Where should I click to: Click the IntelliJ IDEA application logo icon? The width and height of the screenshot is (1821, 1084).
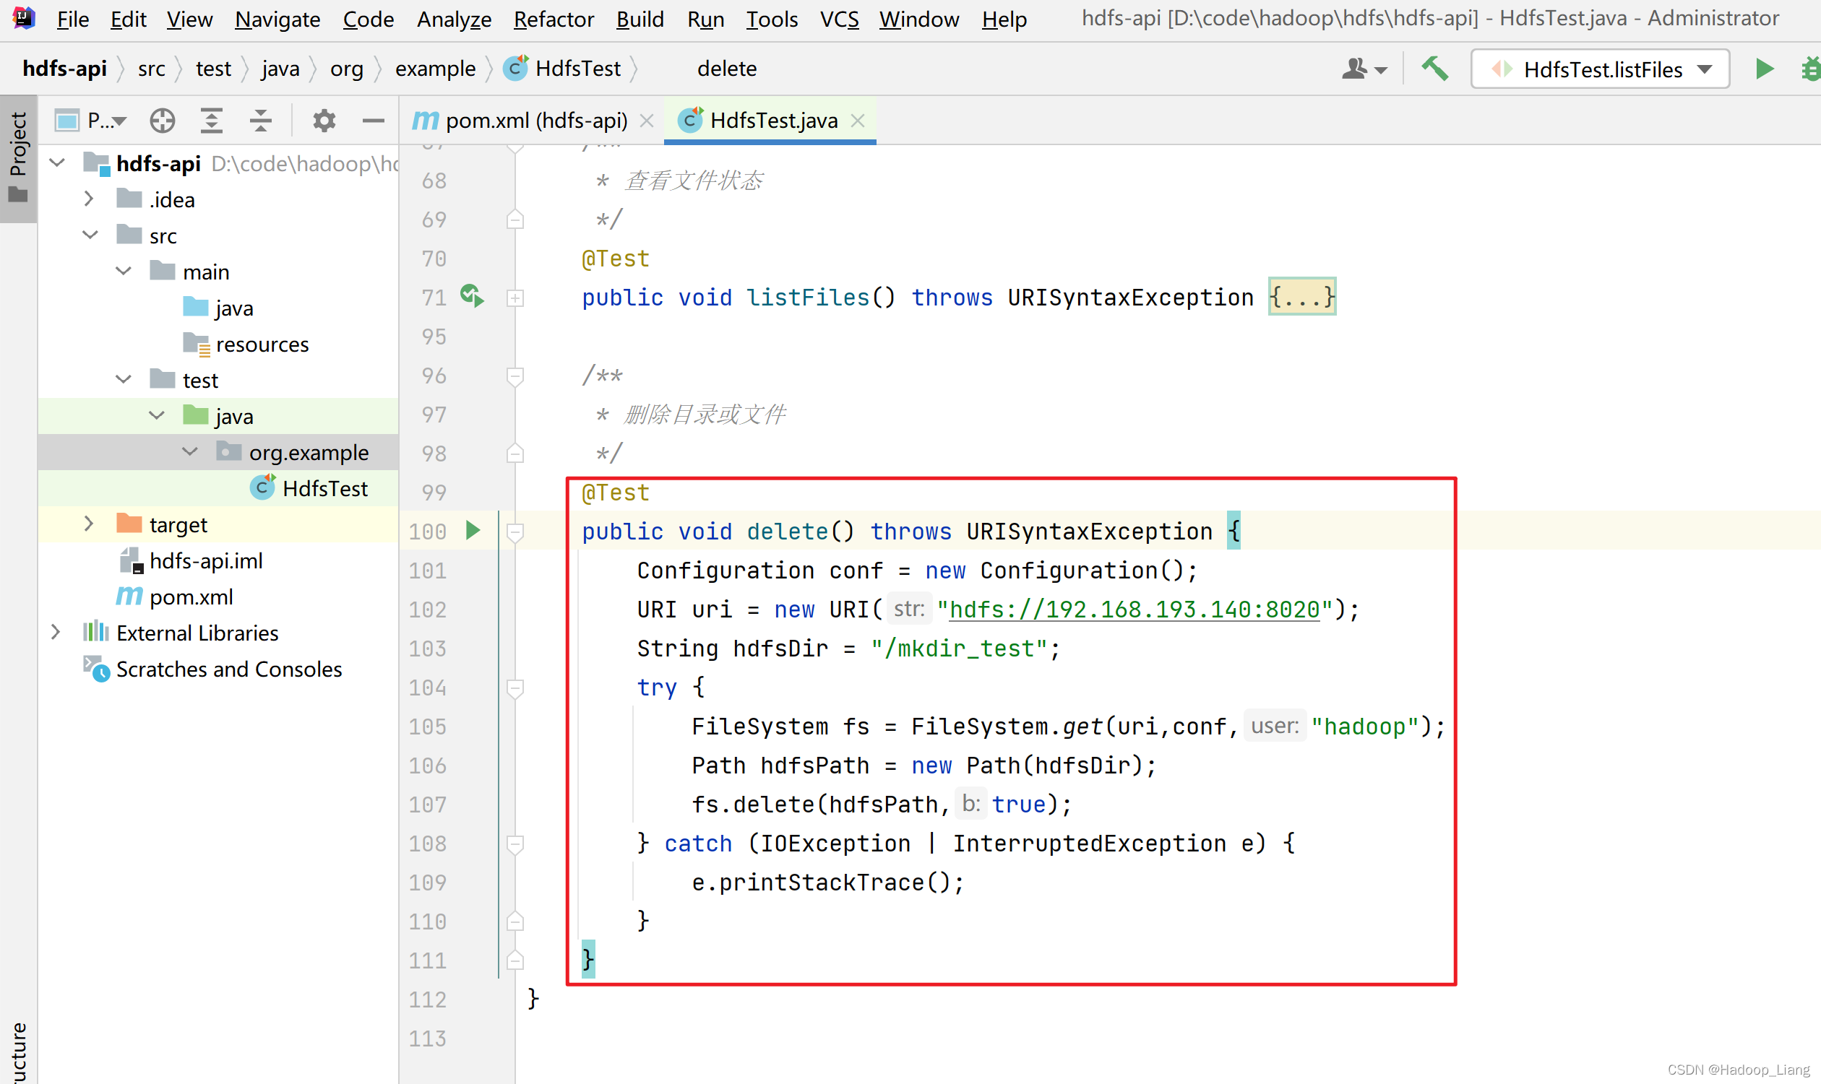(24, 17)
